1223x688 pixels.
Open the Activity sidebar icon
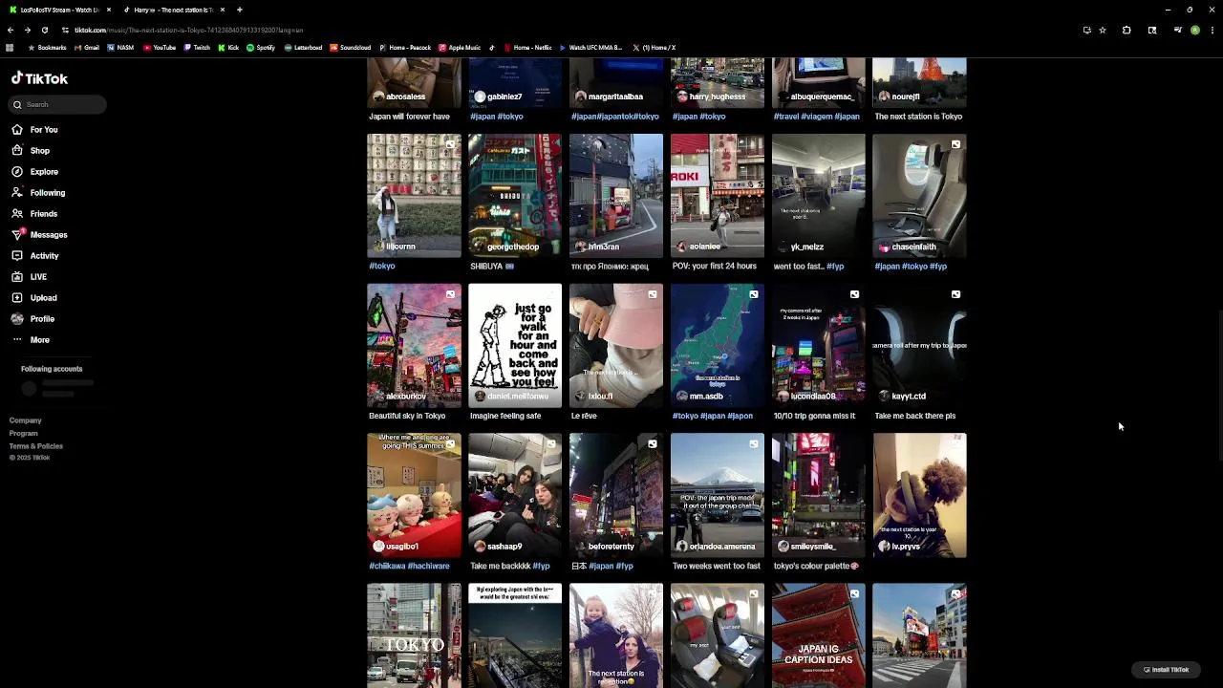pyautogui.click(x=17, y=256)
